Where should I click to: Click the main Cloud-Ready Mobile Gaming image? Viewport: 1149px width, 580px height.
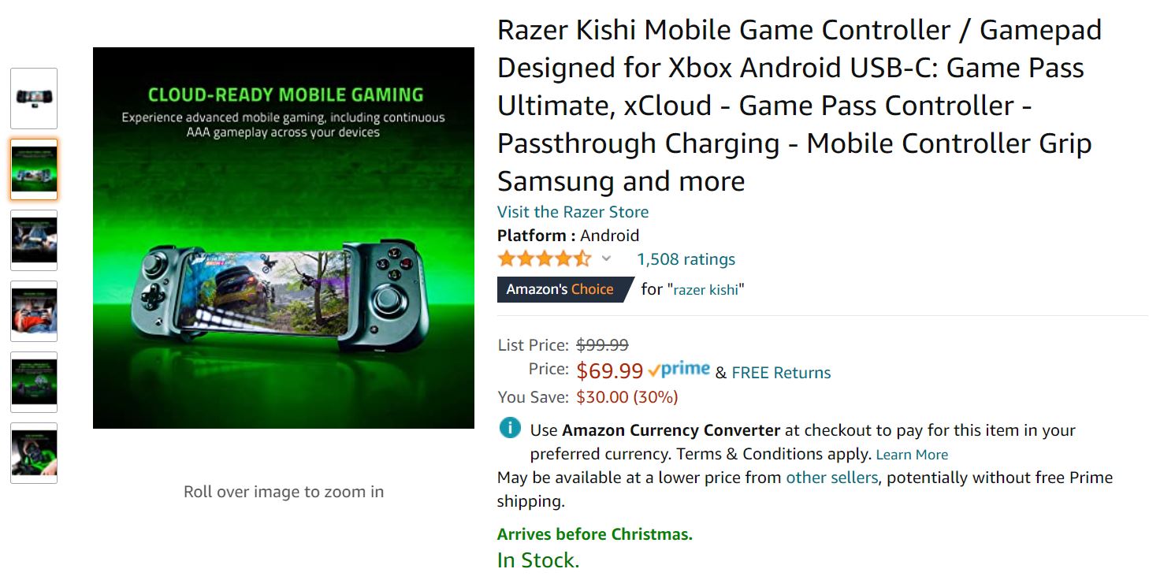(x=284, y=238)
